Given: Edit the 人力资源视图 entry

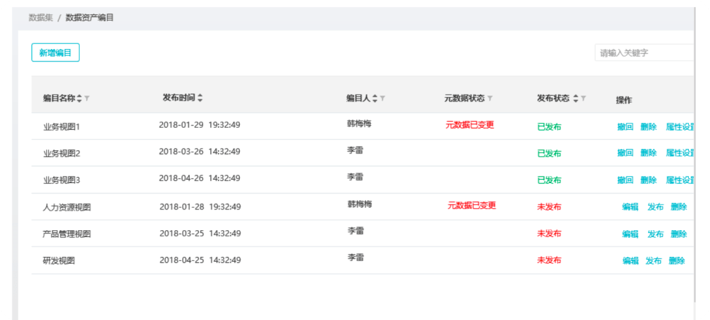Looking at the screenshot, I should pos(630,207).
